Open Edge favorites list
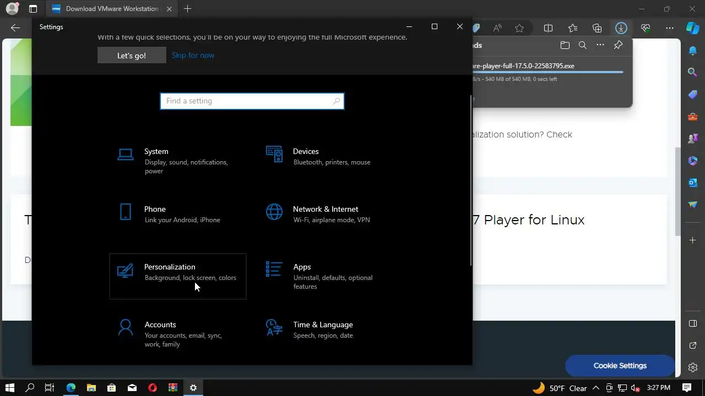Screen dimensions: 705x396 click(573, 28)
